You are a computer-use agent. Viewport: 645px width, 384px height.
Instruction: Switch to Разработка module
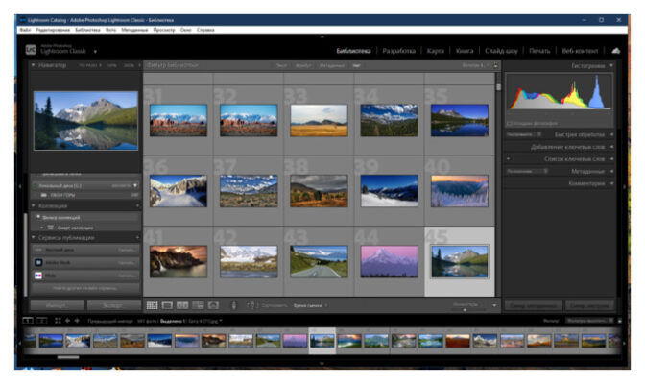click(398, 51)
